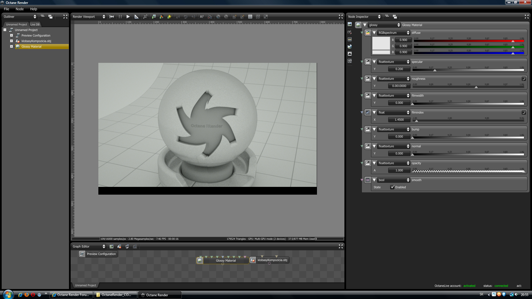The image size is (532, 299).
Task: Toggle the roughness curve checkbox
Action: pyautogui.click(x=523, y=79)
